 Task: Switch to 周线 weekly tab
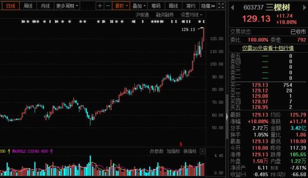pyautogui.click(x=28, y=6)
